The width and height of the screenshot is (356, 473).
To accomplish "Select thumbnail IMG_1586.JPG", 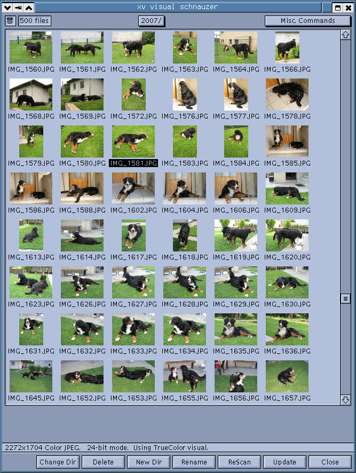I will (31, 188).
